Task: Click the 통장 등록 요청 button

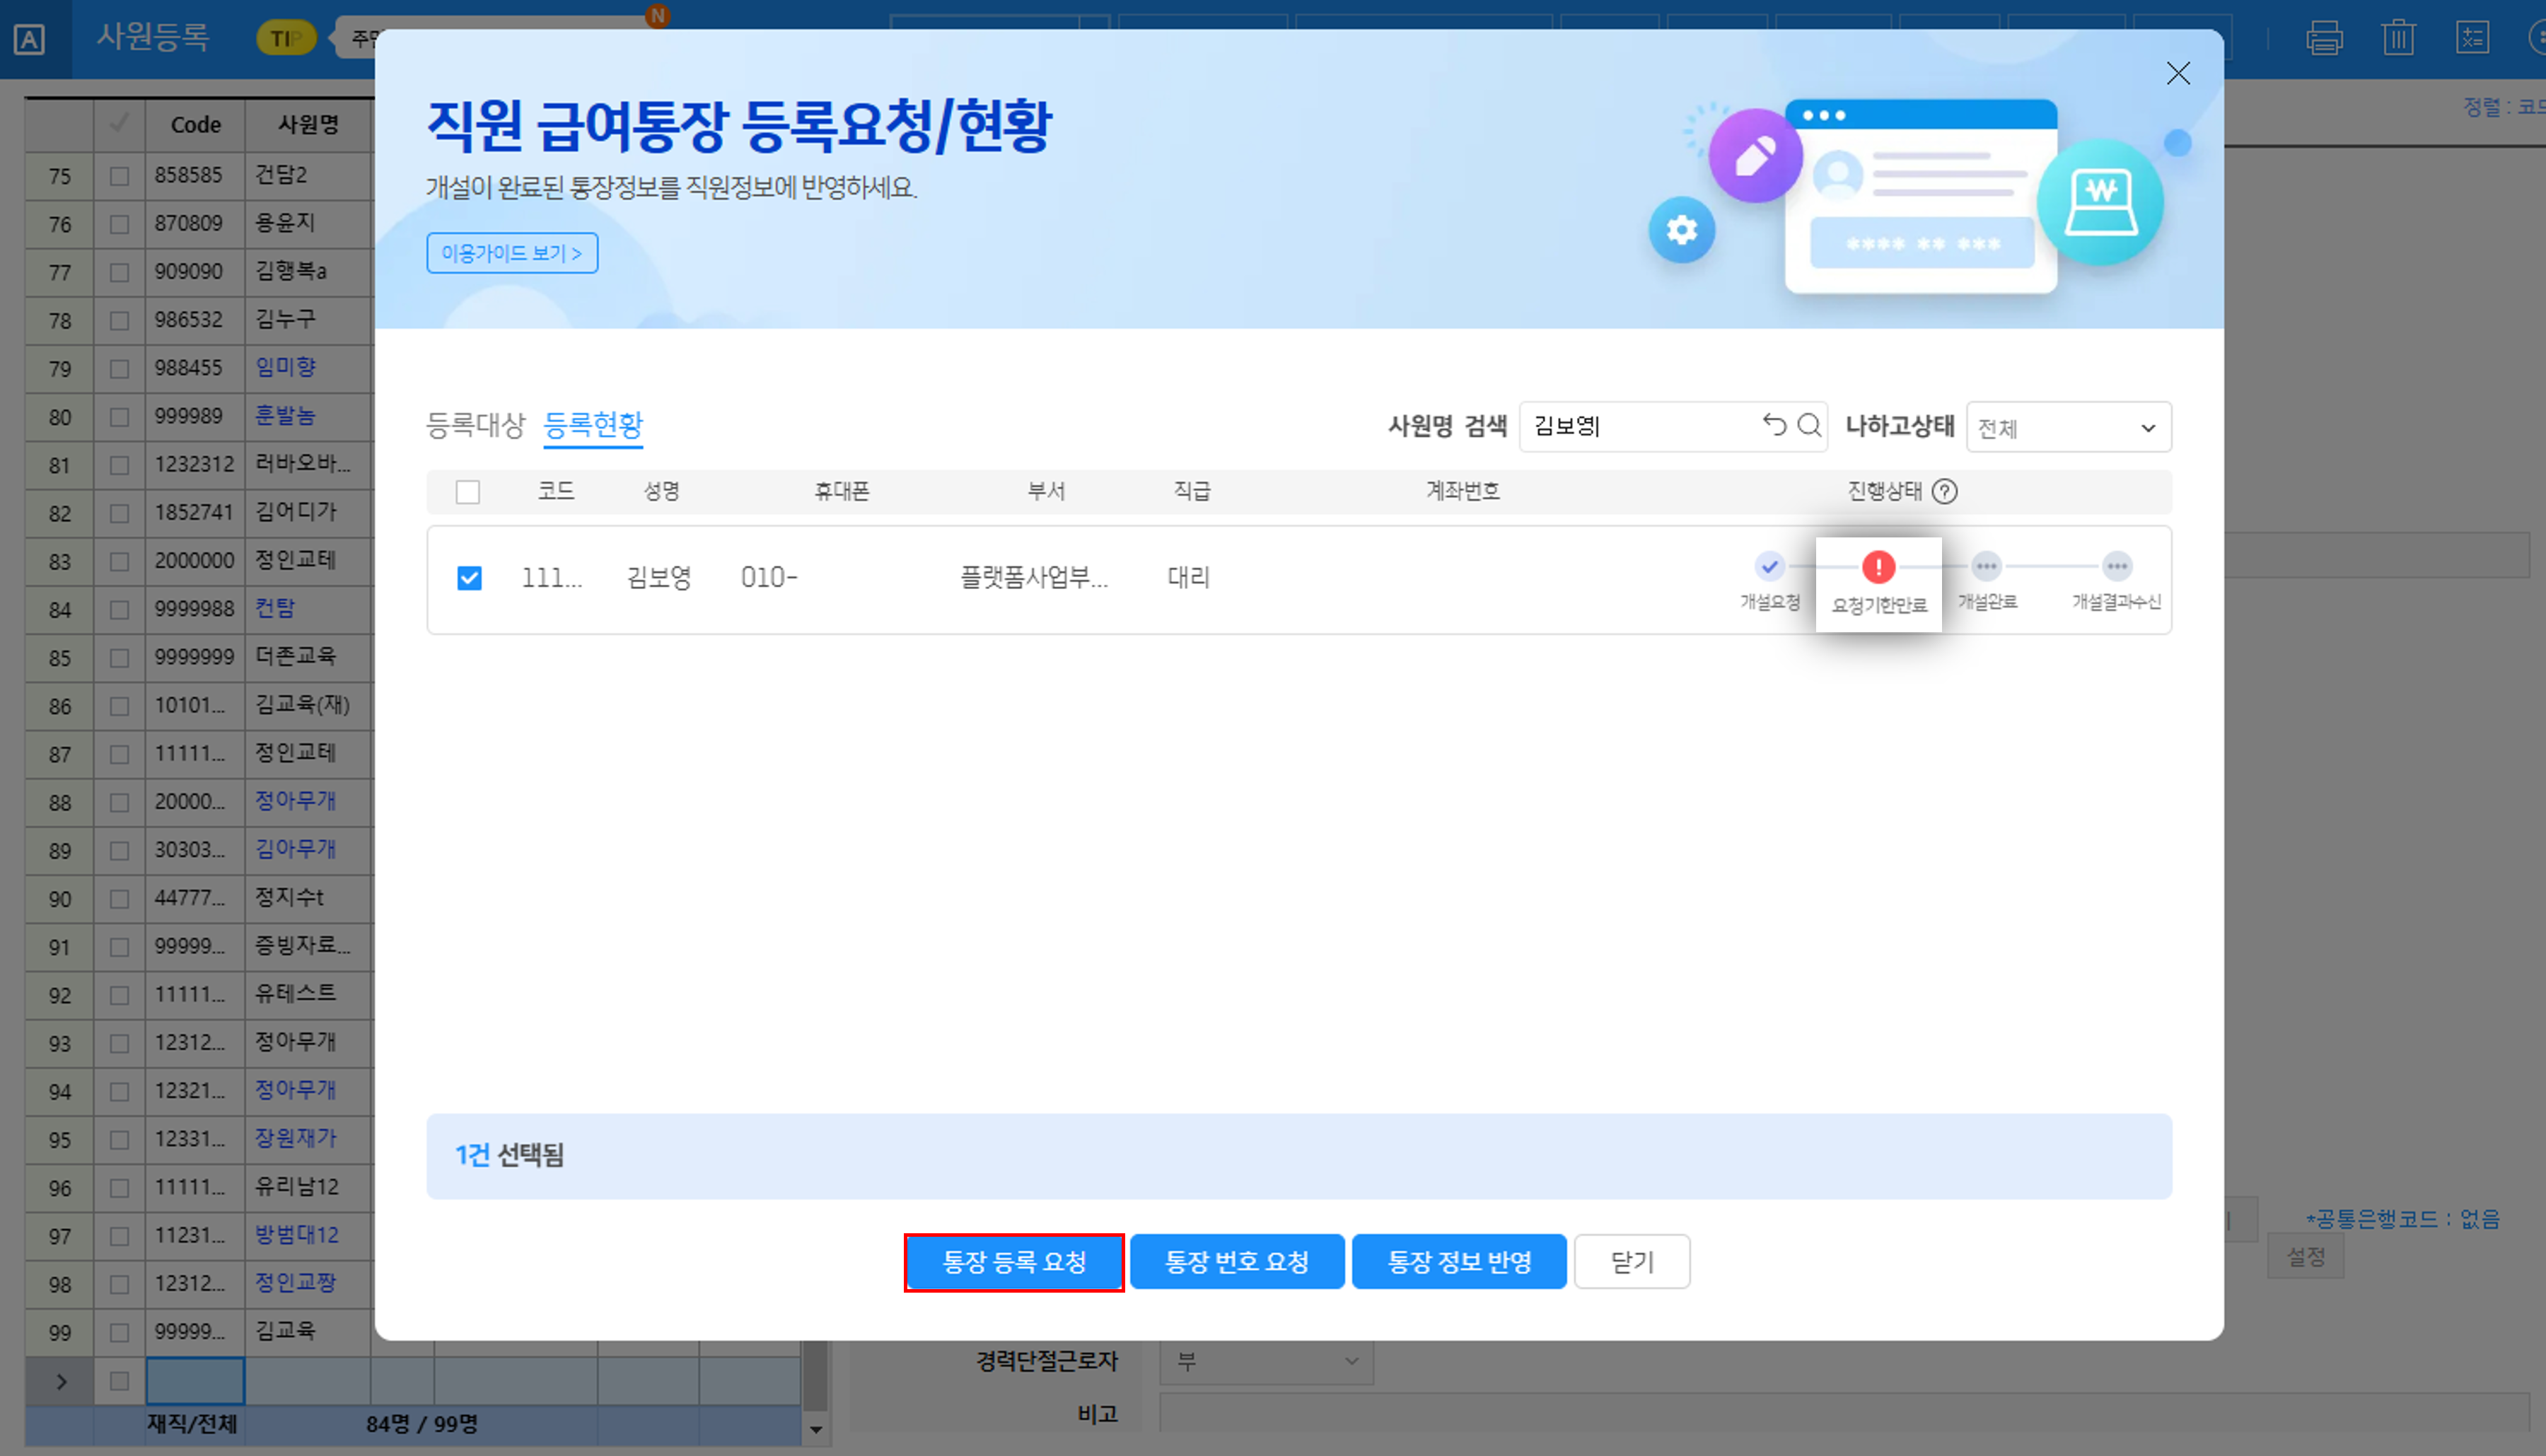Action: pyautogui.click(x=1014, y=1262)
